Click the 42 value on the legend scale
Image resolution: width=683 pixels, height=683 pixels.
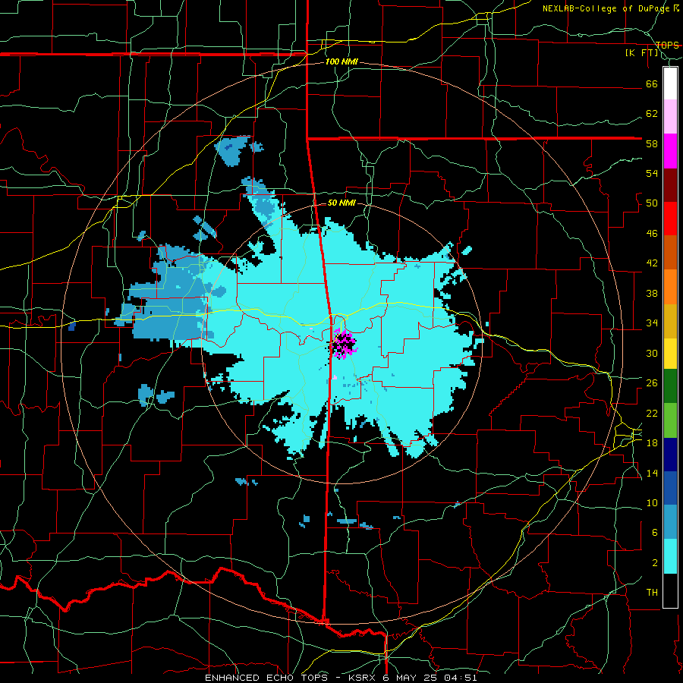(652, 263)
